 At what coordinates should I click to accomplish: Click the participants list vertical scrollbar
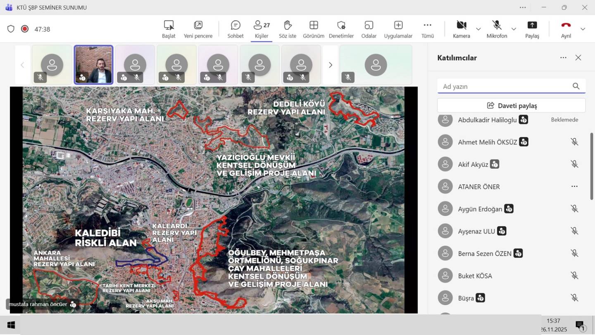(x=591, y=165)
